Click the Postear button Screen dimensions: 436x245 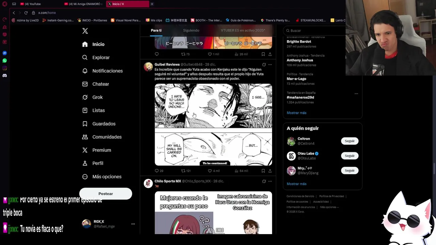pos(106,194)
